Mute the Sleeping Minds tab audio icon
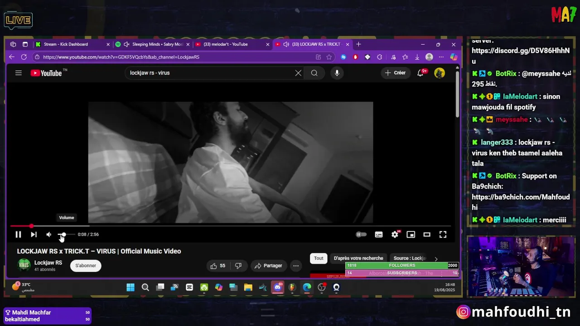Viewport: 580px width, 326px height. click(x=126, y=44)
